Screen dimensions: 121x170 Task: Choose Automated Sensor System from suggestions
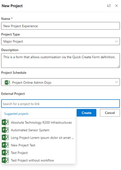[39, 130]
